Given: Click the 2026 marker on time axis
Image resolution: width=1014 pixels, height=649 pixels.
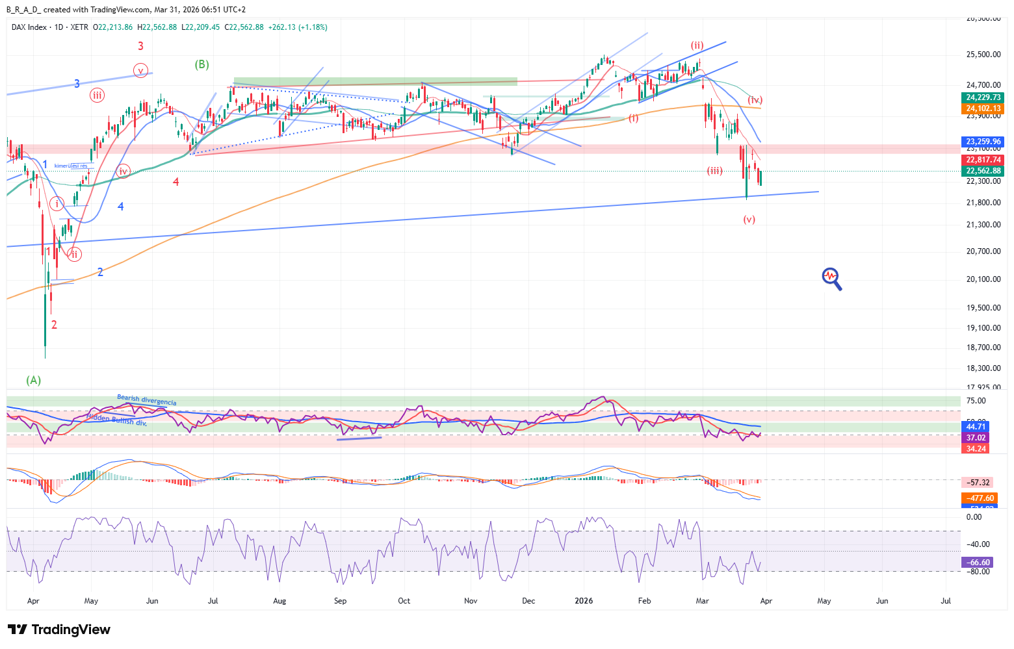Looking at the screenshot, I should tap(584, 601).
